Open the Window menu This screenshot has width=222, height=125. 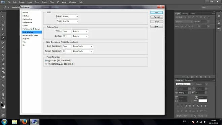(x=72, y=2)
